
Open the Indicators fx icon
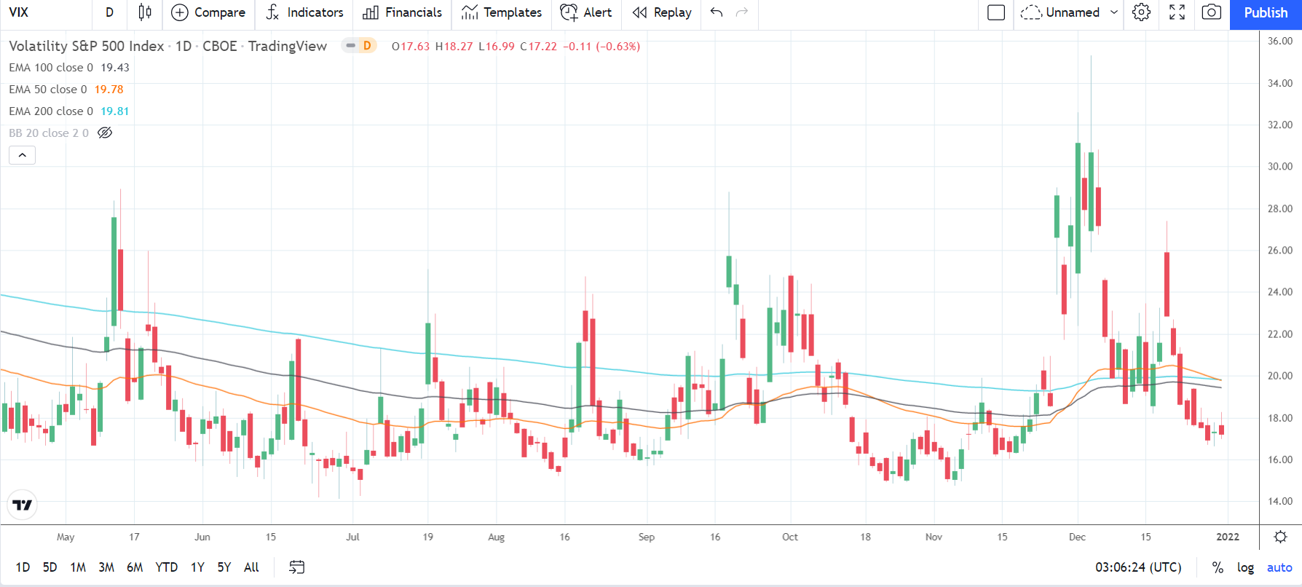273,12
